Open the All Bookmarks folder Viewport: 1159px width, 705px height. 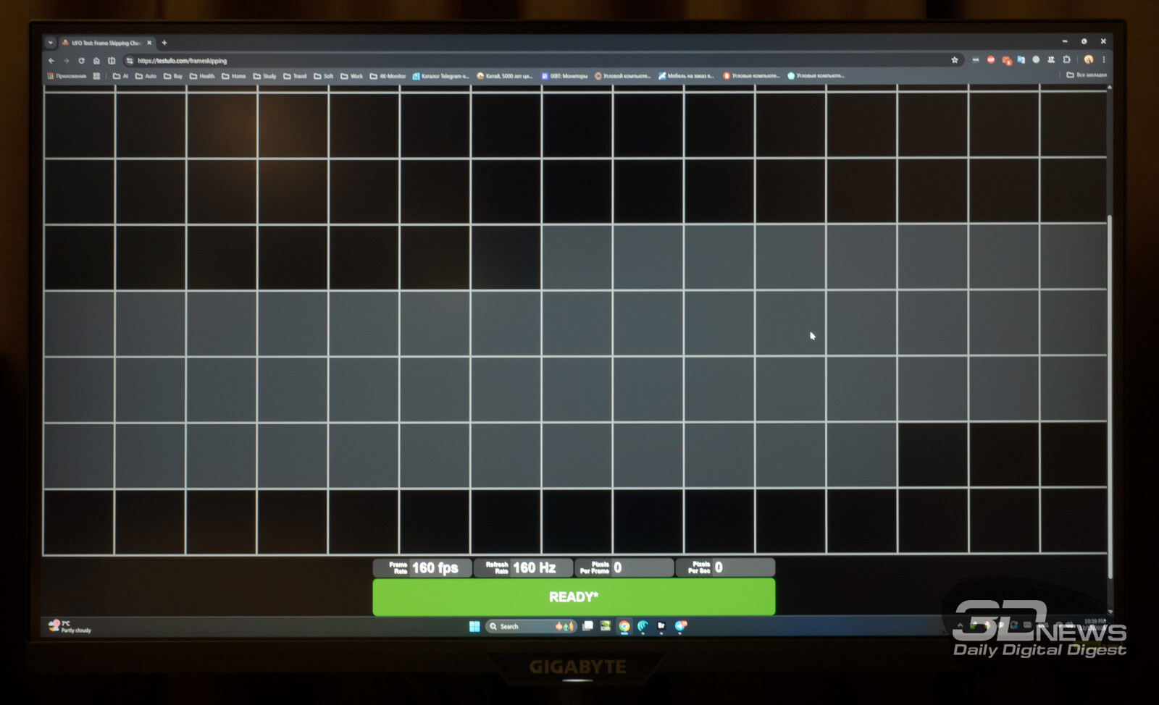tap(1086, 75)
